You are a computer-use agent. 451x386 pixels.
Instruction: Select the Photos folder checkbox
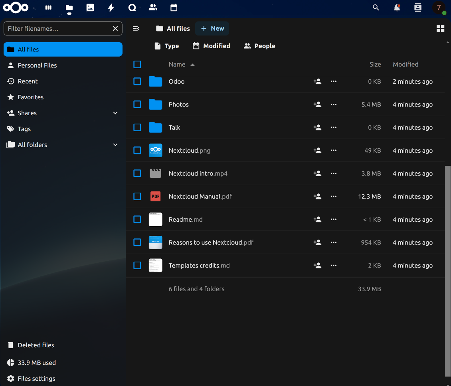137,104
